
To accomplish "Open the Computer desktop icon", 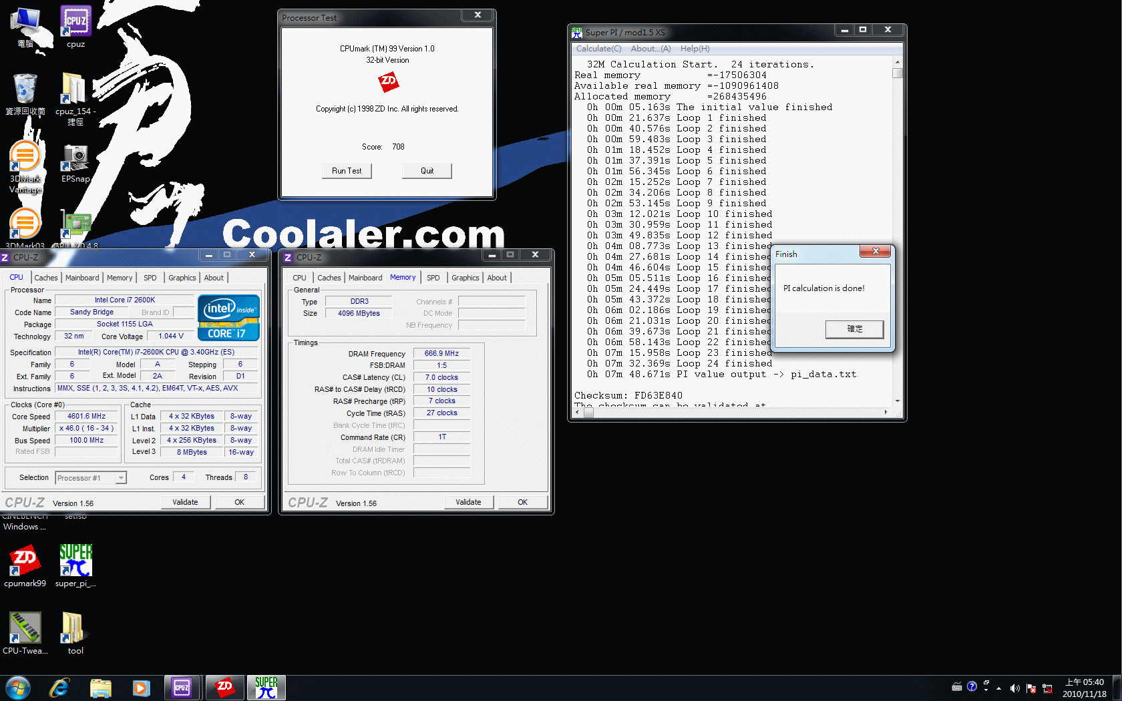I will point(25,27).
